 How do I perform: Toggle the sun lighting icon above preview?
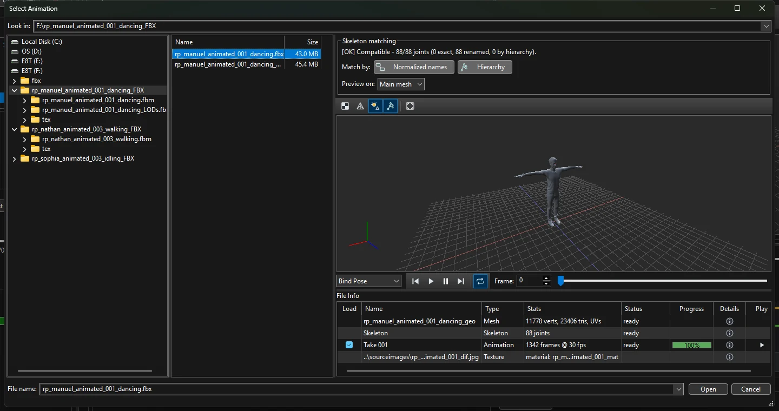(375, 106)
